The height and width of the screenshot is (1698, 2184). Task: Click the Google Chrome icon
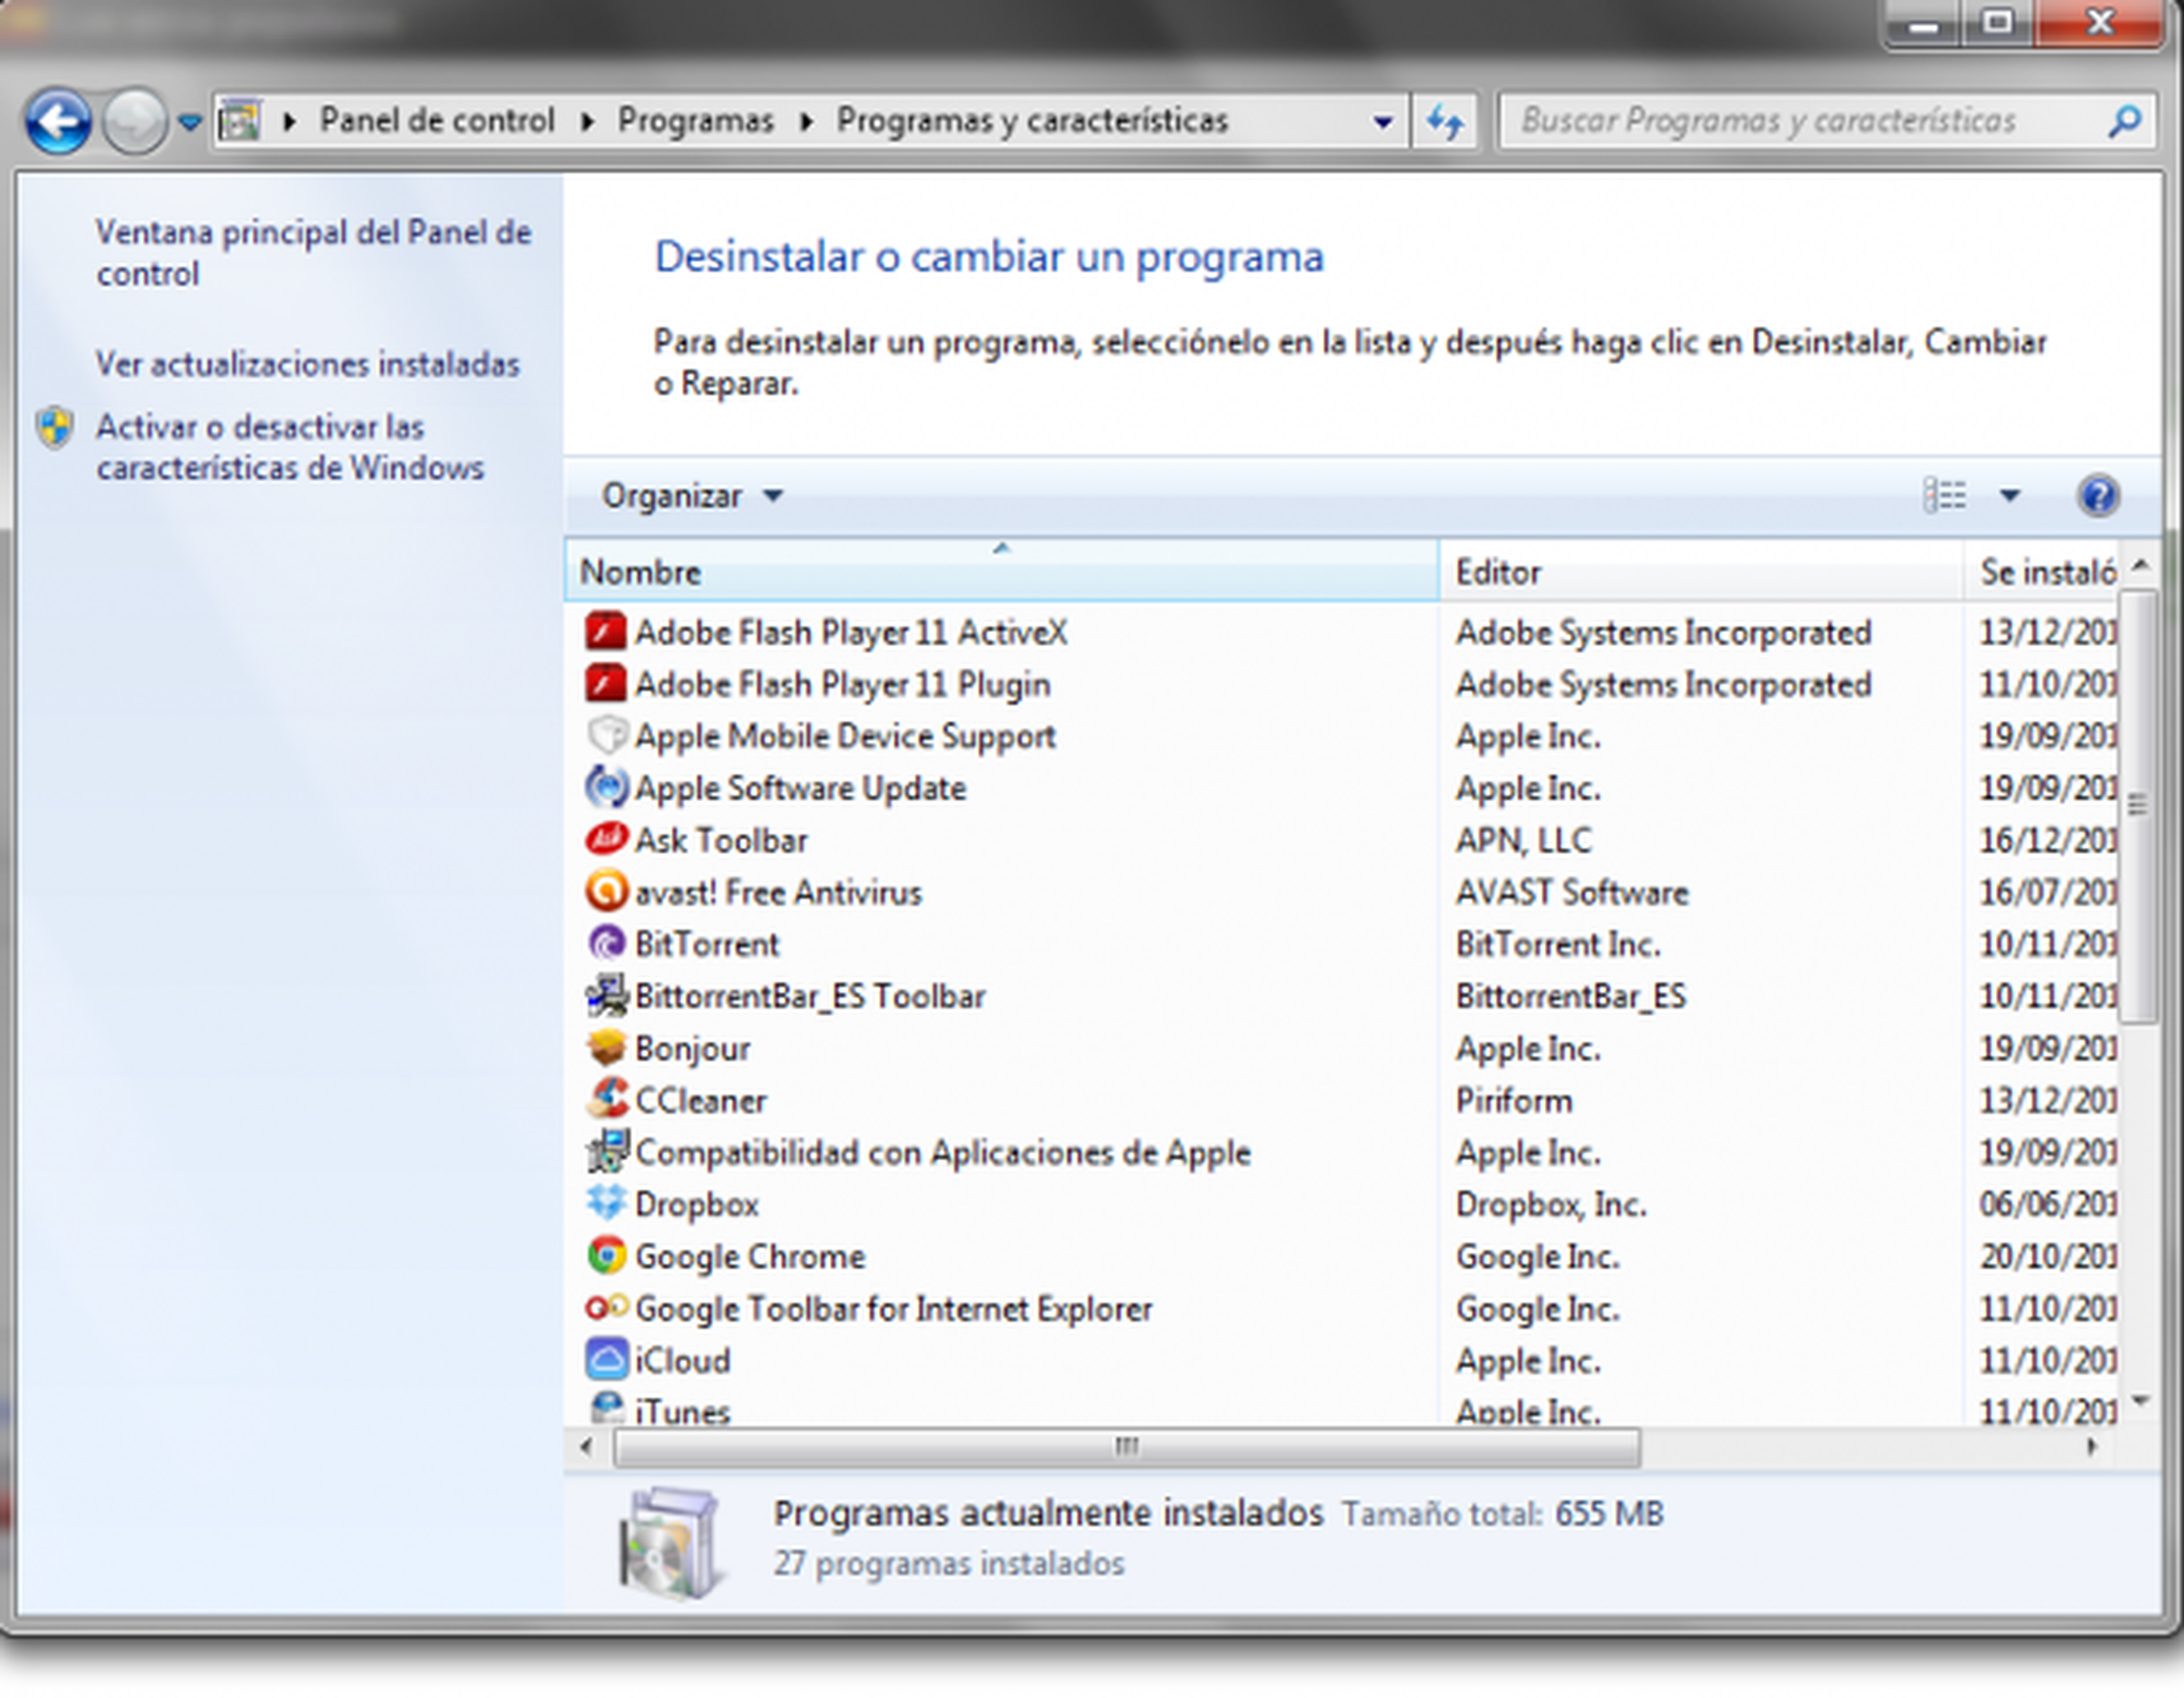(606, 1256)
